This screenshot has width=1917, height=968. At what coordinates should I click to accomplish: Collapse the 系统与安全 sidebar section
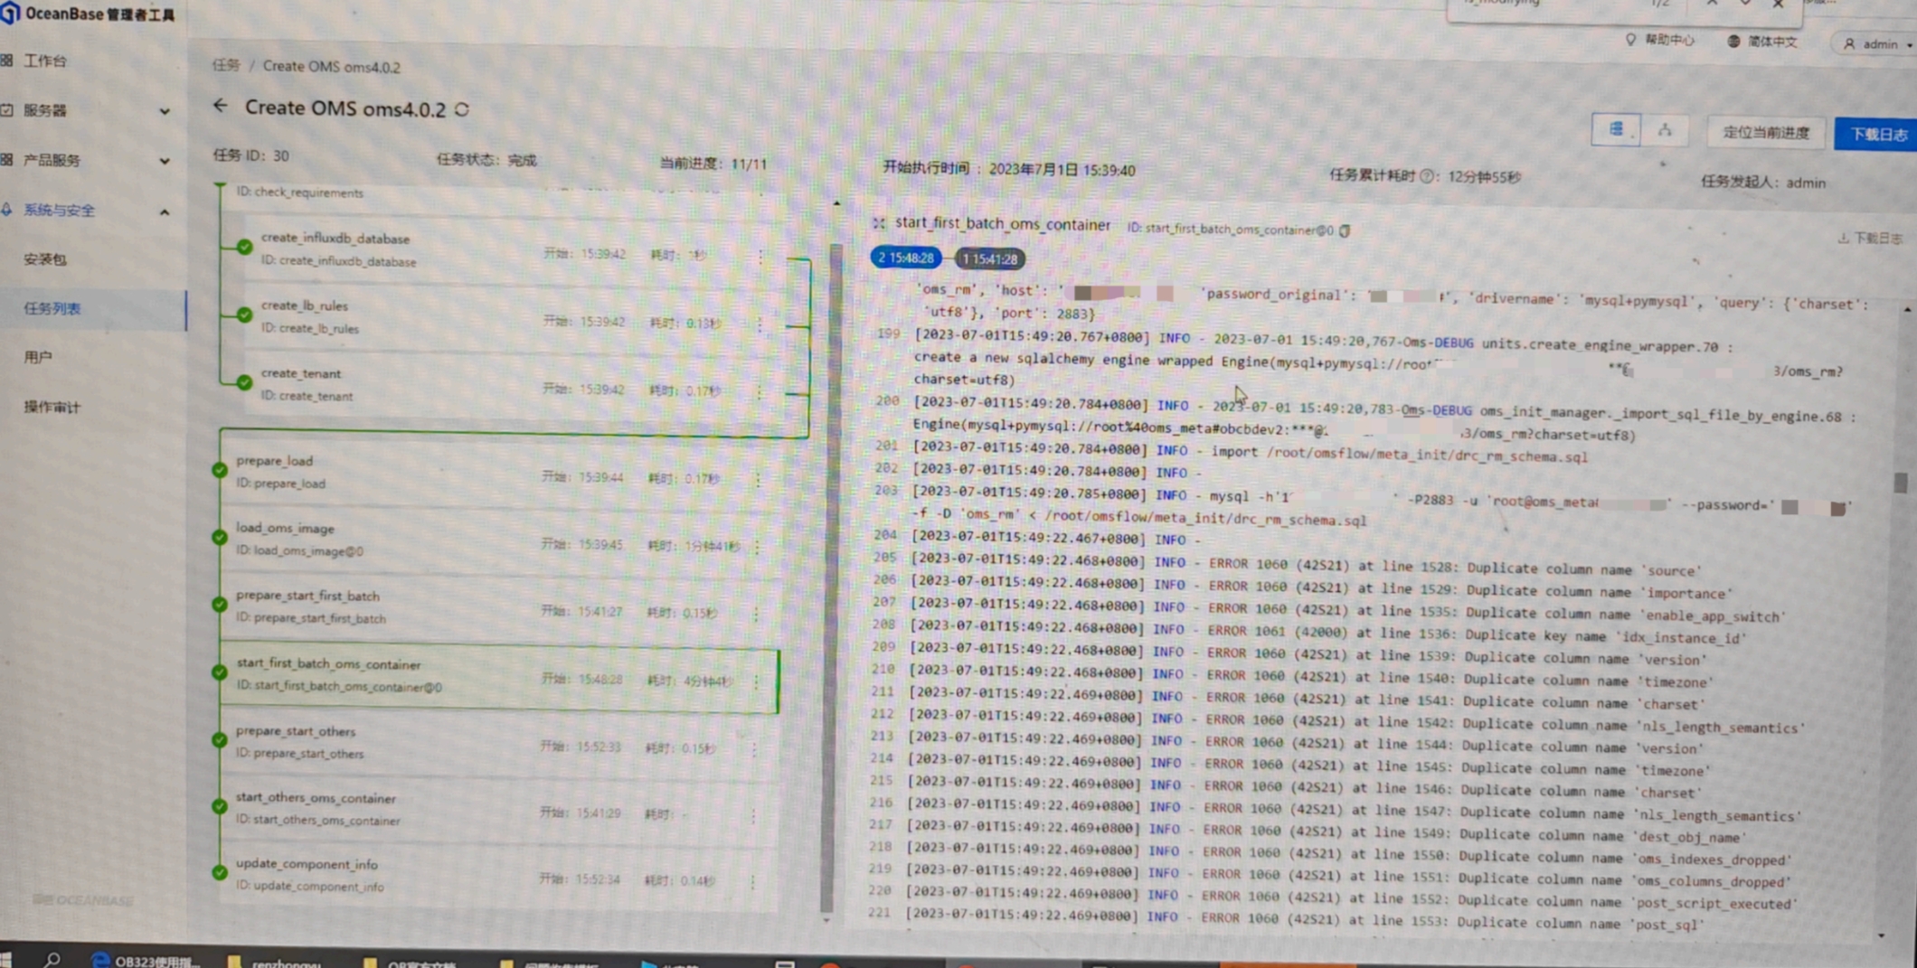(164, 211)
